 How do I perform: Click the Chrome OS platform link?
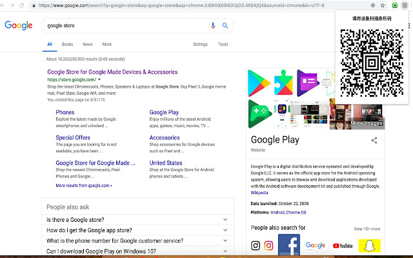click(296, 212)
